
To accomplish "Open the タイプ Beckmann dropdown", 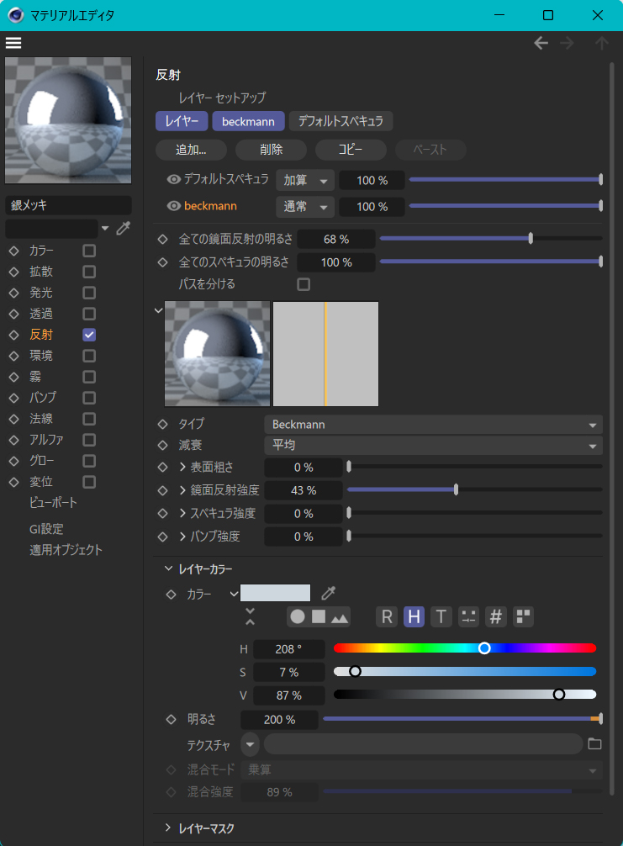I will click(433, 425).
